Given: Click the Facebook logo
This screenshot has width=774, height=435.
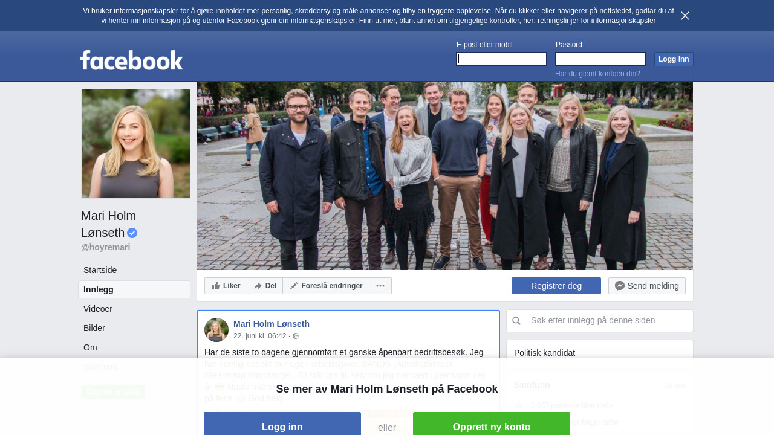Looking at the screenshot, I should coord(132,60).
